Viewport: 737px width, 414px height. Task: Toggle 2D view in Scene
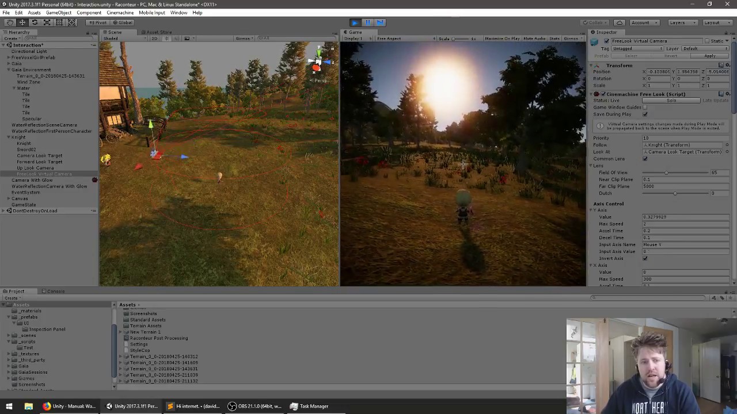pyautogui.click(x=154, y=39)
